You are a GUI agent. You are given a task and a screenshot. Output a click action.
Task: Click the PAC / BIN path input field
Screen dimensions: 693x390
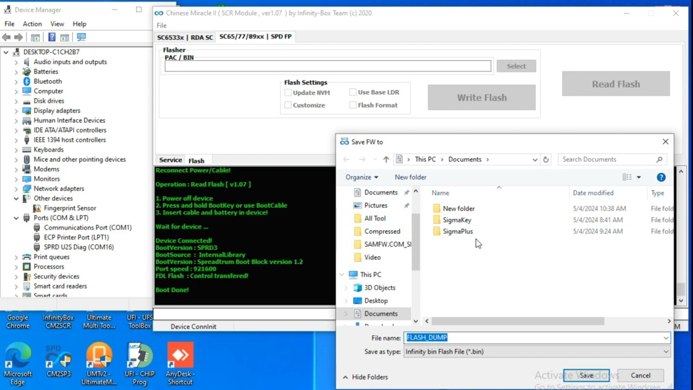(x=328, y=66)
